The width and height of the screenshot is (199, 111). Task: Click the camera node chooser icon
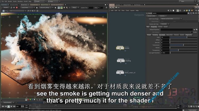55,8
